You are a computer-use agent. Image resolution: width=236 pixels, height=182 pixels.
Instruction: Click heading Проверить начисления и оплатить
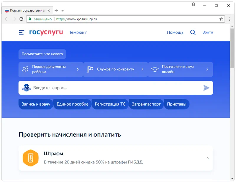tap(70, 135)
